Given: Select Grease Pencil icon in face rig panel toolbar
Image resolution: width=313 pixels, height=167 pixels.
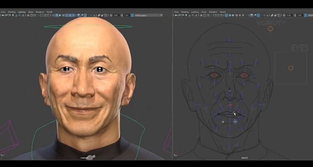Looking at the screenshot, I should (x=196, y=15).
